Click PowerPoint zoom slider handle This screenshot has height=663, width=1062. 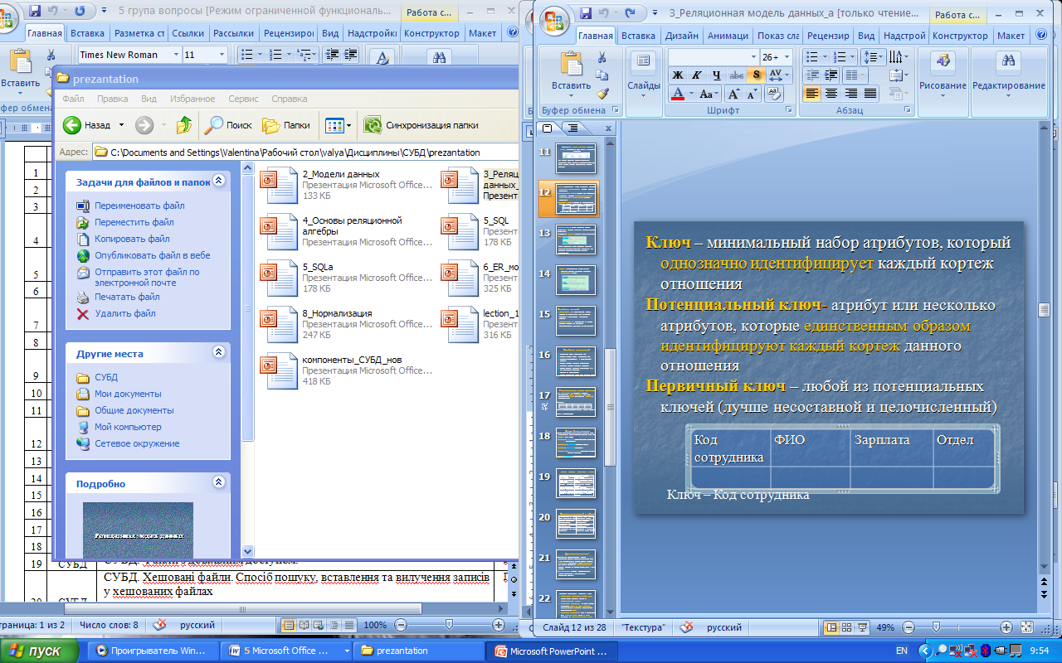[936, 627]
